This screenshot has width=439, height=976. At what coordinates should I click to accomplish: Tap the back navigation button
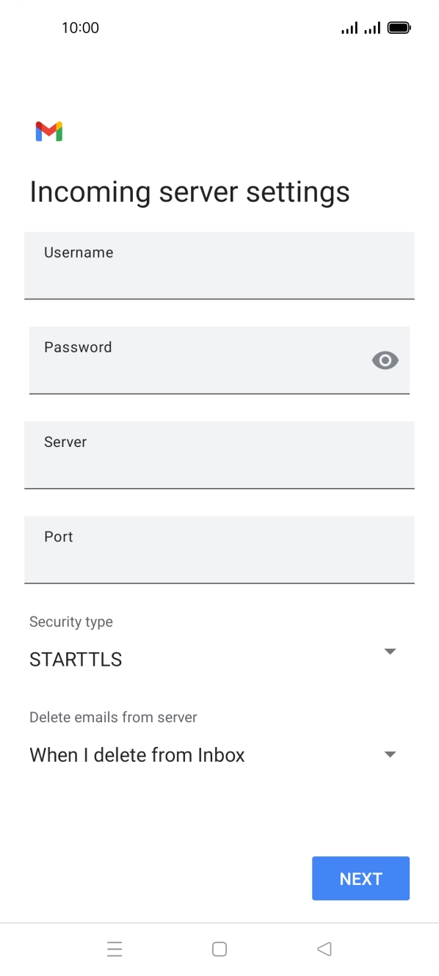tap(324, 949)
